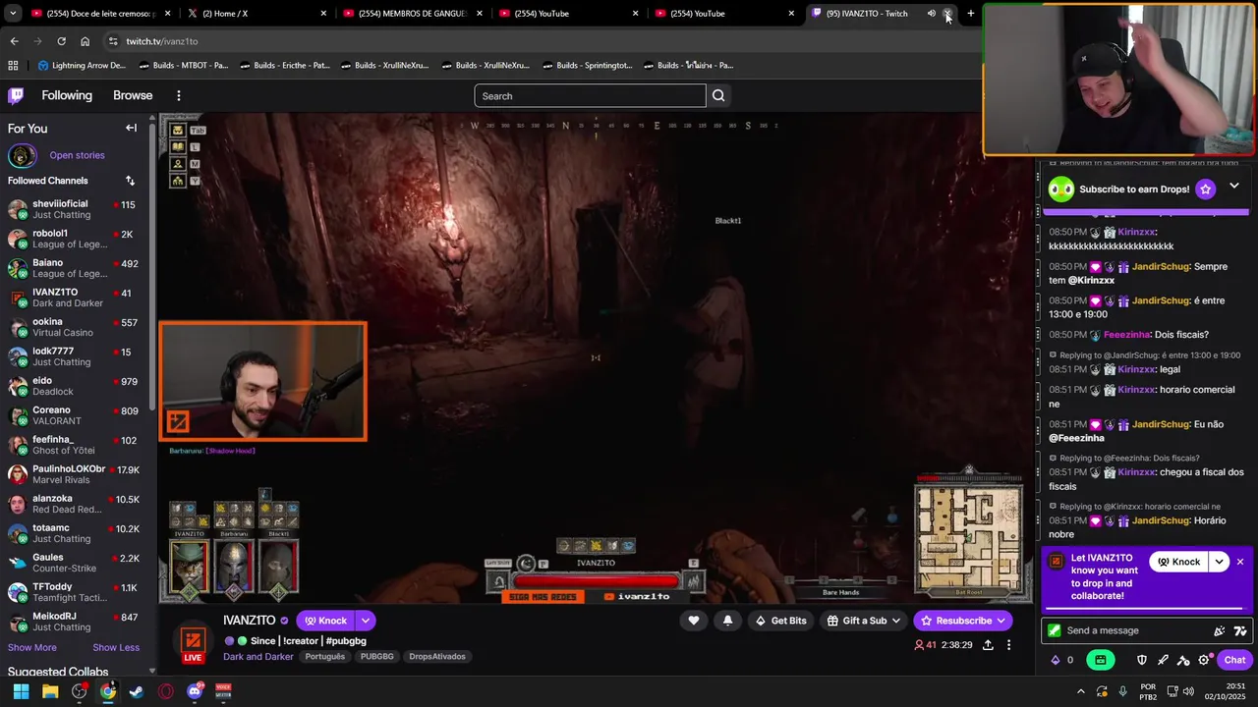Image resolution: width=1258 pixels, height=707 pixels.
Task: Go to Chrome home page button
Action: (x=85, y=41)
